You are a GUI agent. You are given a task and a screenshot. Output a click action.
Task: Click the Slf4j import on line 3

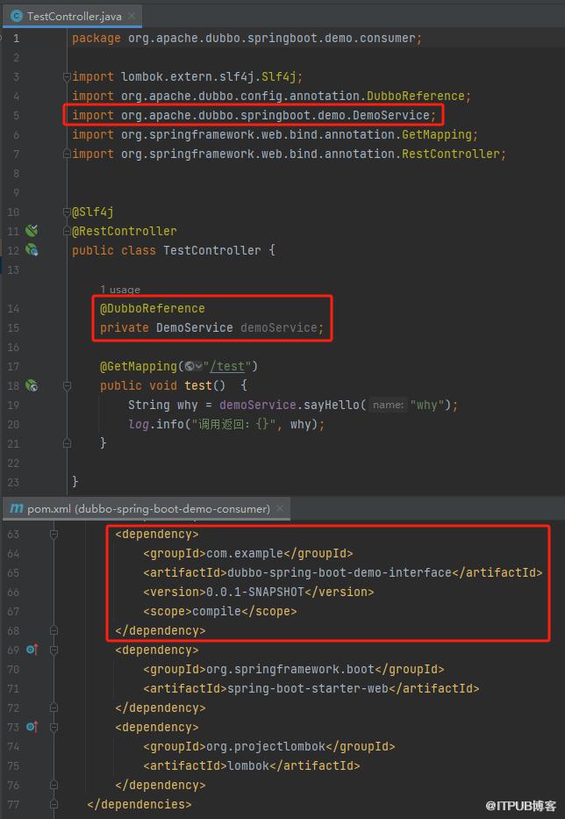187,76
